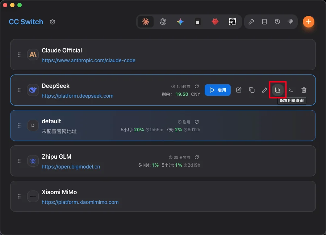
Task: Select the Gemini sparkle app tab
Action: tap(180, 22)
